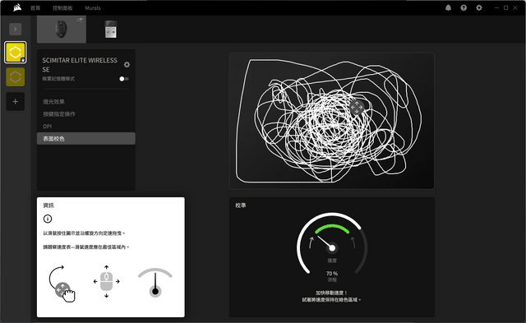The image size is (526, 323).
Task: Select the wireless USB receiver thumbnail
Action: coord(110,30)
